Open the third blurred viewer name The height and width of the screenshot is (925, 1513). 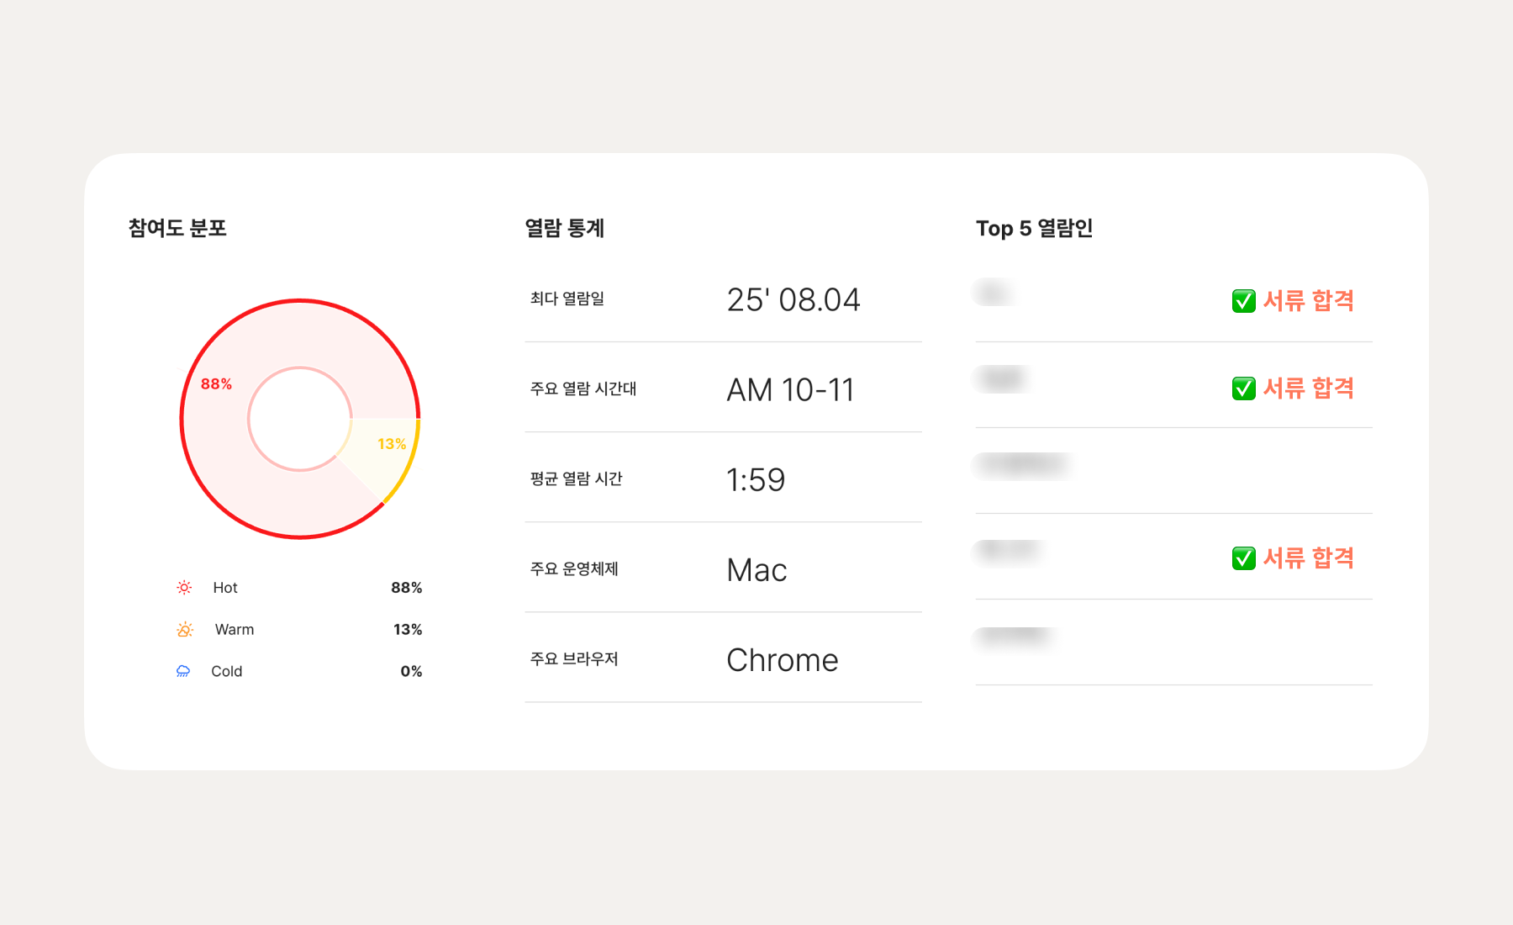click(1024, 465)
